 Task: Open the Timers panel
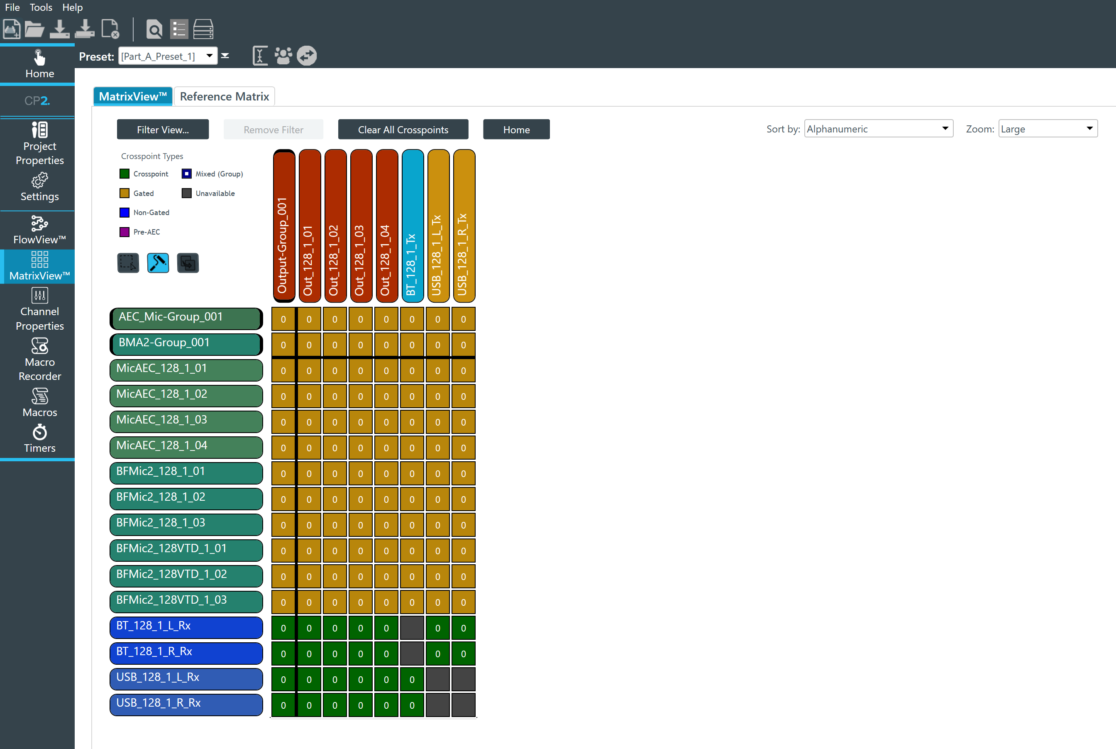(40, 438)
